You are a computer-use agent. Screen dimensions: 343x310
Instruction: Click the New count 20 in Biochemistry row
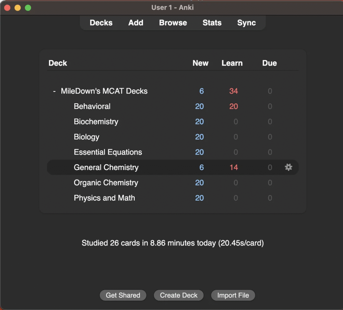point(199,122)
